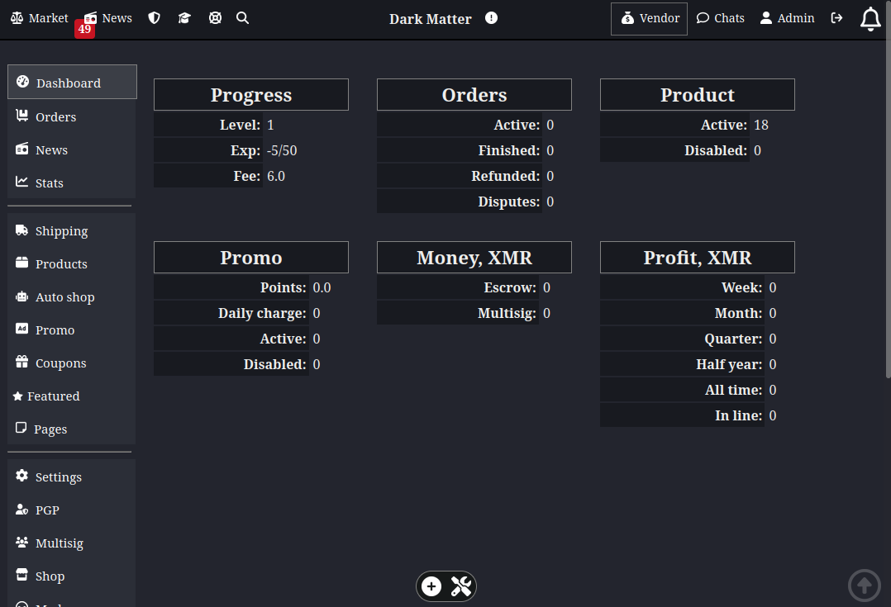Click the Orders cart icon in sidebar
This screenshot has width=891, height=607.
(21, 116)
